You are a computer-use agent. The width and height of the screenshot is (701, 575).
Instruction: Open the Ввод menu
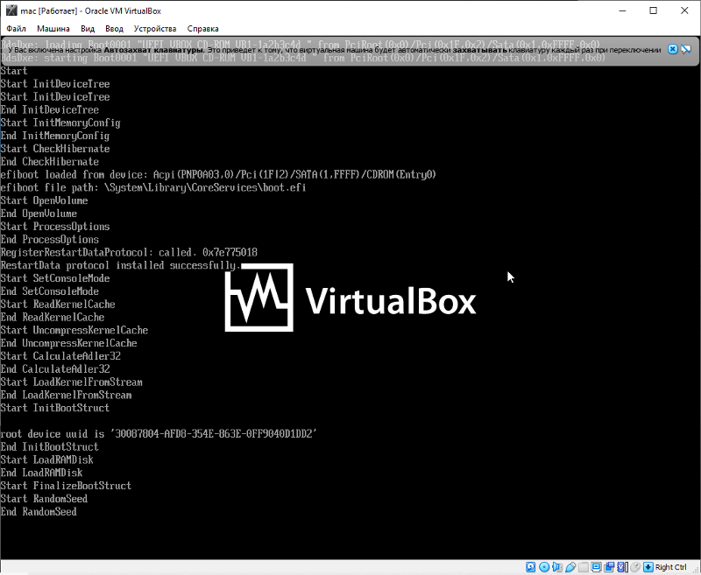115,28
